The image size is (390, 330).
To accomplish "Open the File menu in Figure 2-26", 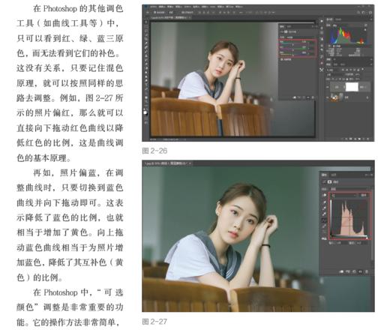I will point(154,7).
